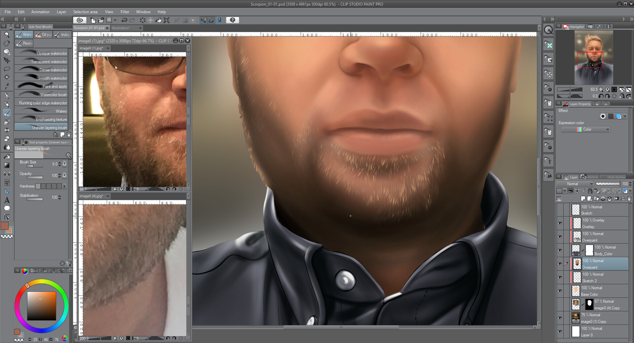Create a new raster layer
Viewport: 634px width, 343px height.
[x=583, y=198]
